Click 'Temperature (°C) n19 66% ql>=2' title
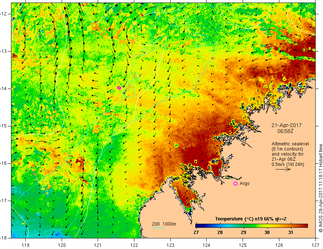The width and height of the screenshot is (323, 249). point(251,219)
